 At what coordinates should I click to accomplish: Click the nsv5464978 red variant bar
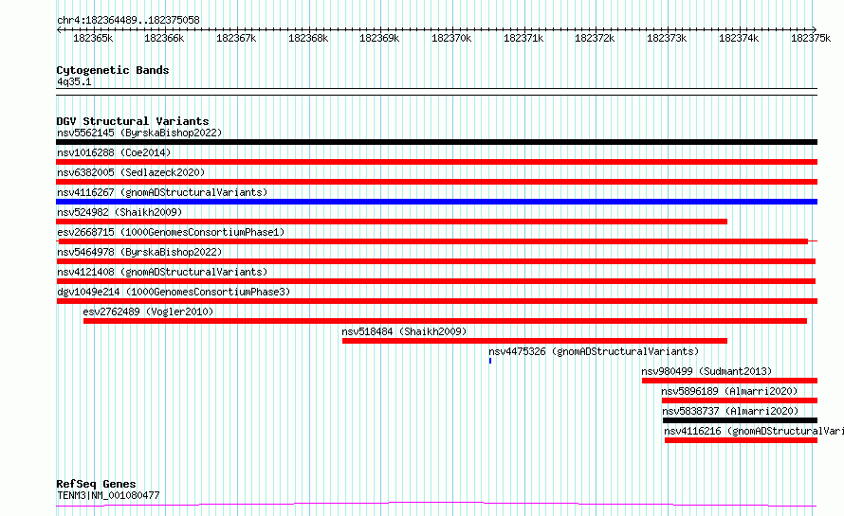pyautogui.click(x=435, y=261)
